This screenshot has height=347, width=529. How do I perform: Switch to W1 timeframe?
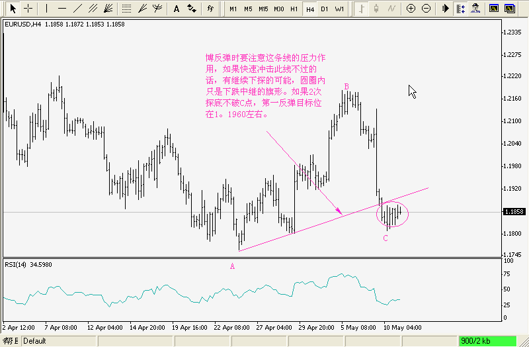pos(339,9)
